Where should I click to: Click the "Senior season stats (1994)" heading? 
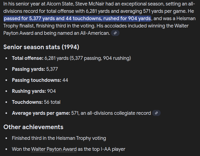tap(41, 47)
